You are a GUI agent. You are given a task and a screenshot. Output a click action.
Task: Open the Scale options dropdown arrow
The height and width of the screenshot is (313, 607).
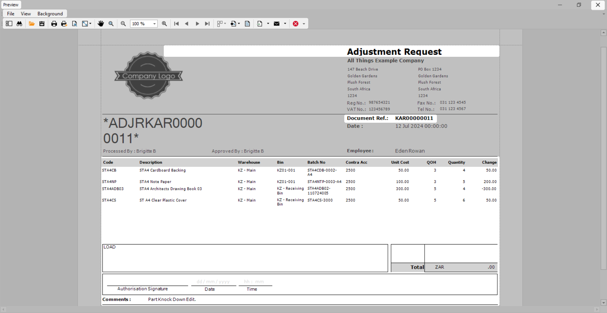point(90,24)
